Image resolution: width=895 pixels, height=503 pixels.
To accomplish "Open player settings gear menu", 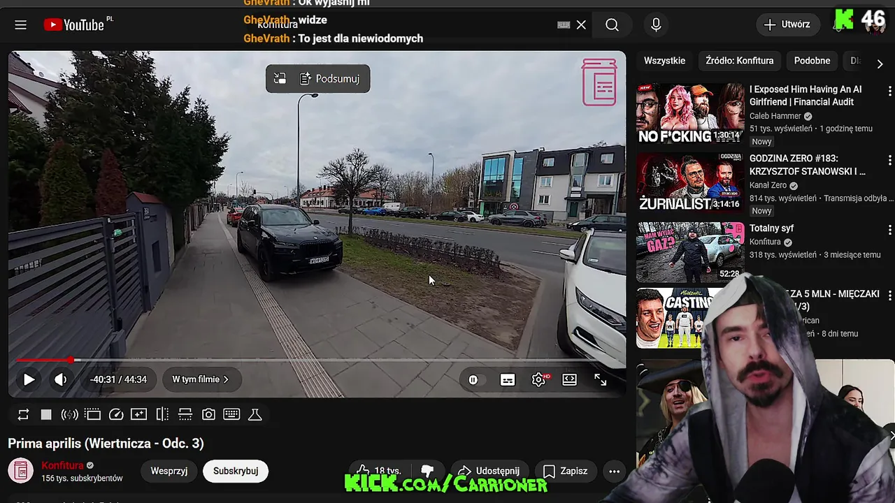I will pyautogui.click(x=539, y=379).
